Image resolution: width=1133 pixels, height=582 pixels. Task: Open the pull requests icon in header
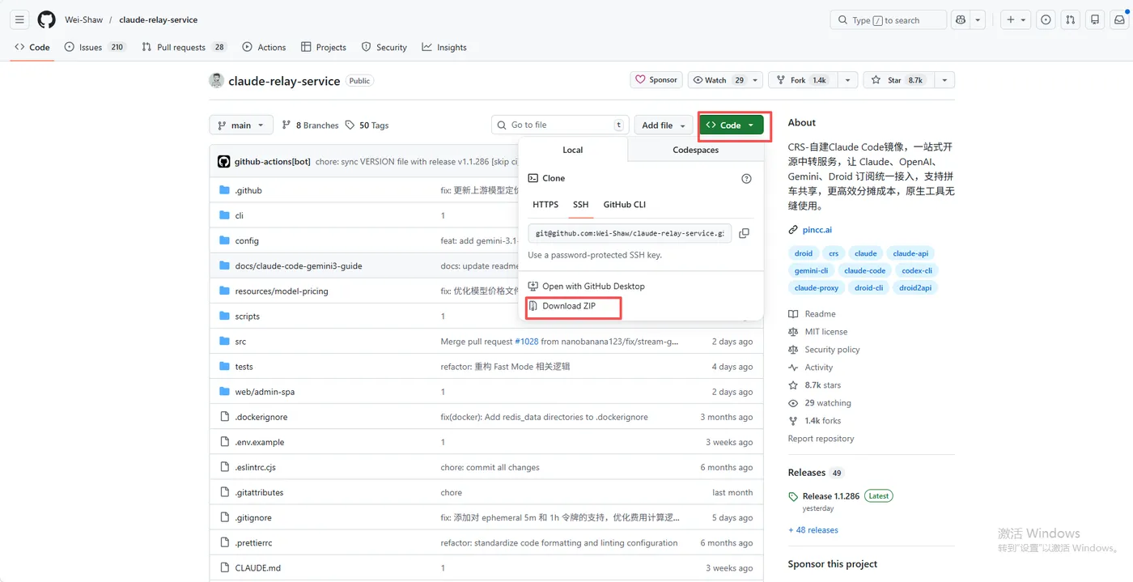pyautogui.click(x=1071, y=19)
